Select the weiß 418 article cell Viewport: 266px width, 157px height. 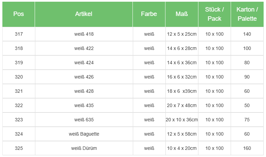pyautogui.click(x=84, y=34)
